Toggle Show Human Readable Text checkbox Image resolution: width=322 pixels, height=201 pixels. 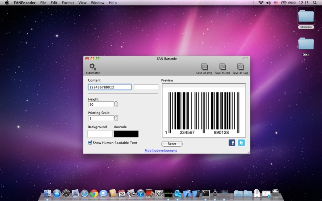pyautogui.click(x=90, y=142)
